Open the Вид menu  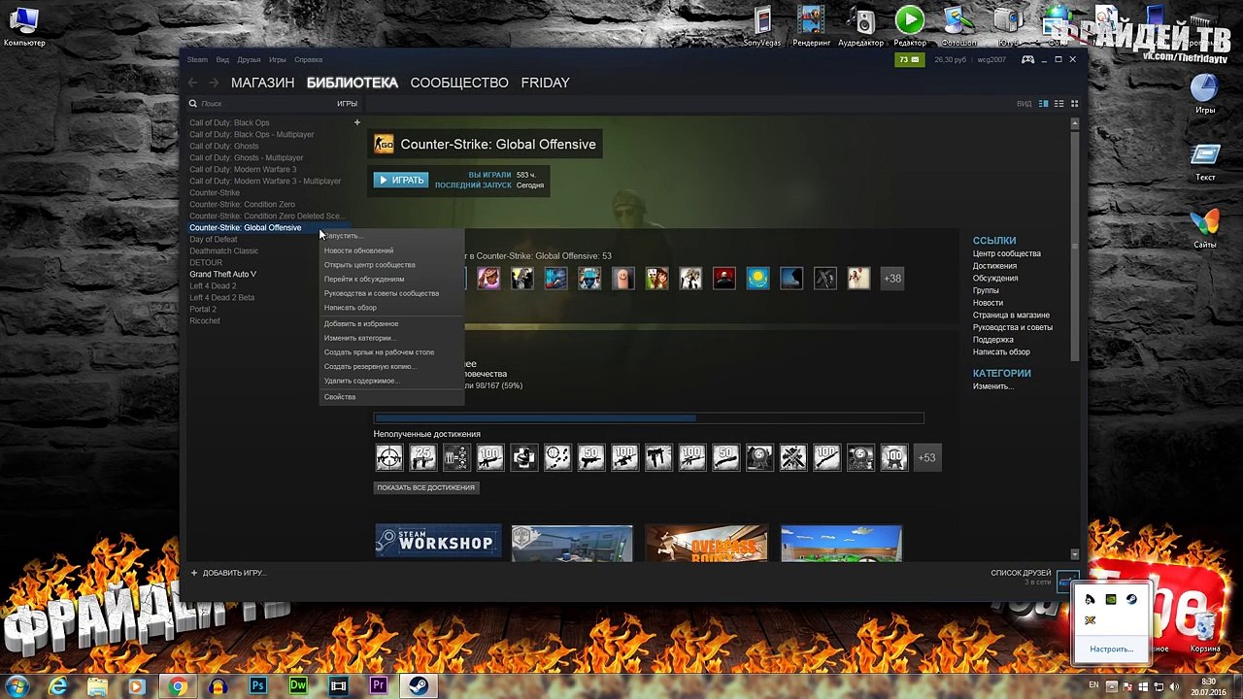222,59
